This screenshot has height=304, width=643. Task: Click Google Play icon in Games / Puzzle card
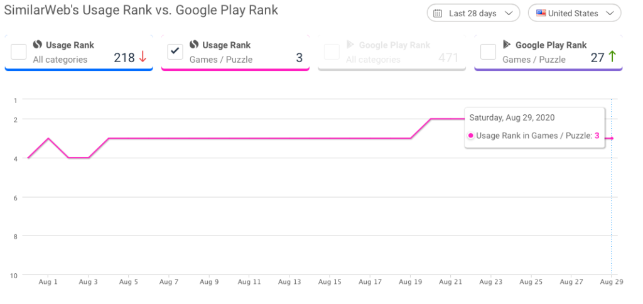click(507, 45)
